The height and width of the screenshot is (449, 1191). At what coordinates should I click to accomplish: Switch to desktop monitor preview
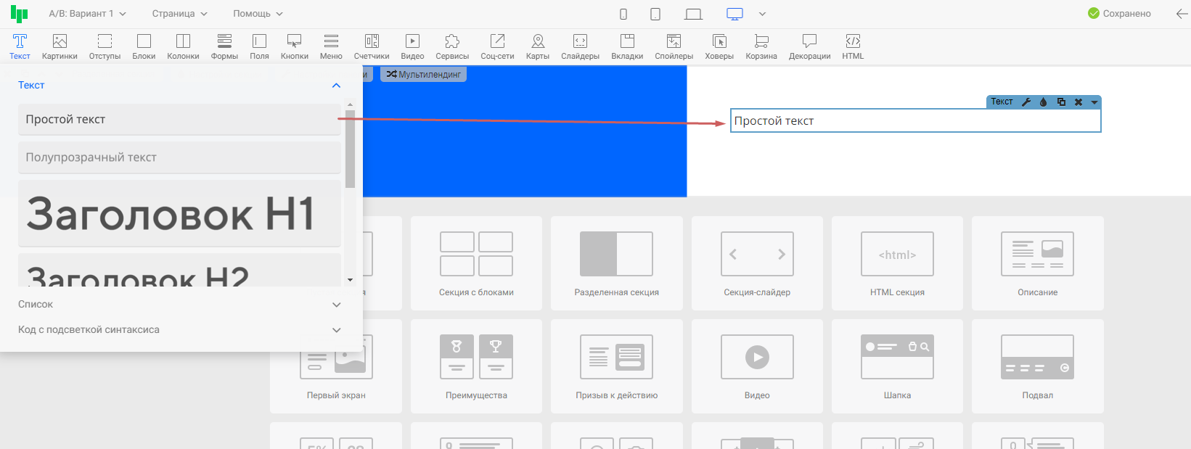pyautogui.click(x=734, y=14)
